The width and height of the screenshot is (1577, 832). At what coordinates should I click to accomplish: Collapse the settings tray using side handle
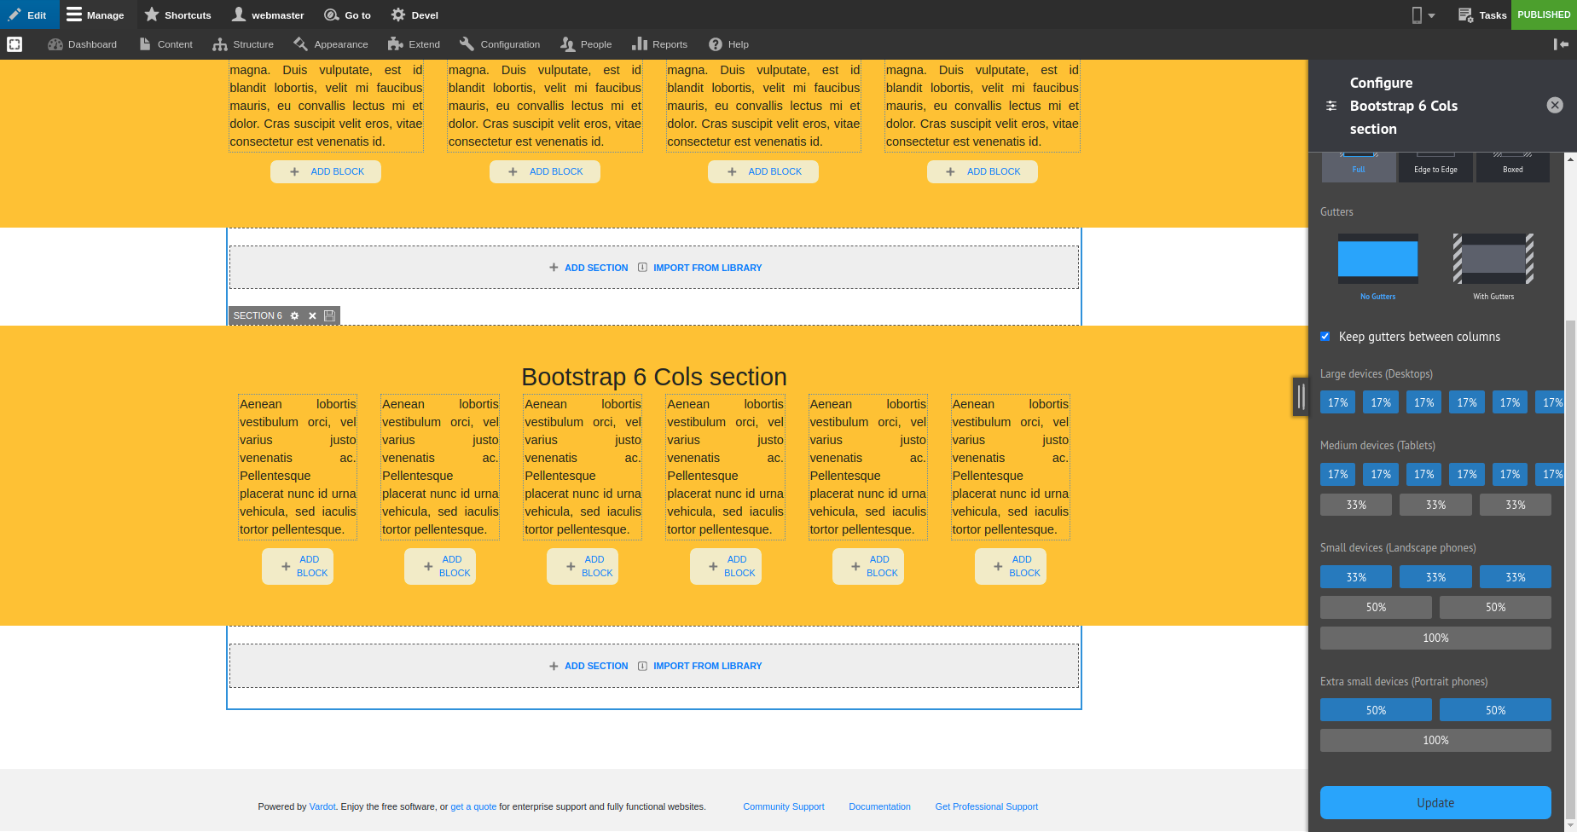click(x=1300, y=396)
